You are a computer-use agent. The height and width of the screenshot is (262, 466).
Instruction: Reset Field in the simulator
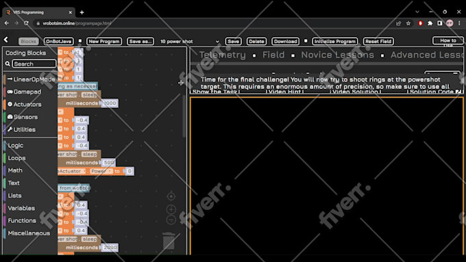(x=378, y=41)
